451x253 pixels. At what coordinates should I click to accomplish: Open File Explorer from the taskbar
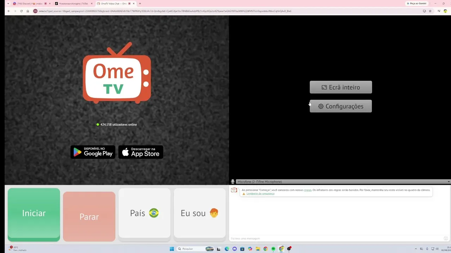tap(258, 249)
